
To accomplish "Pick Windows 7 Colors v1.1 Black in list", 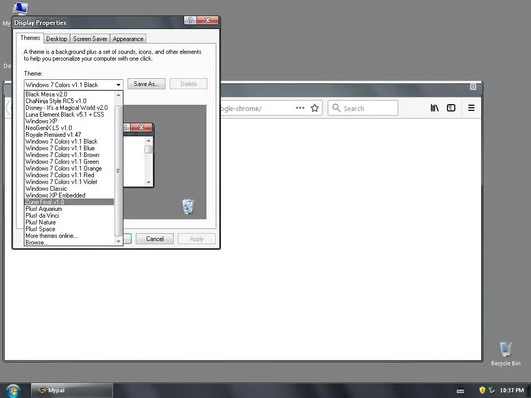I will [x=69, y=141].
